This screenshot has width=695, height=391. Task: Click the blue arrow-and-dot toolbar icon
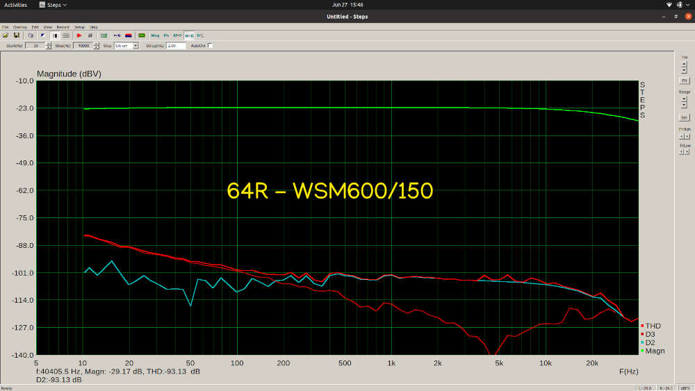(x=117, y=35)
